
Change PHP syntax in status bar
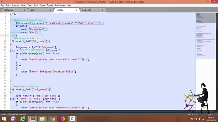click(210, 114)
